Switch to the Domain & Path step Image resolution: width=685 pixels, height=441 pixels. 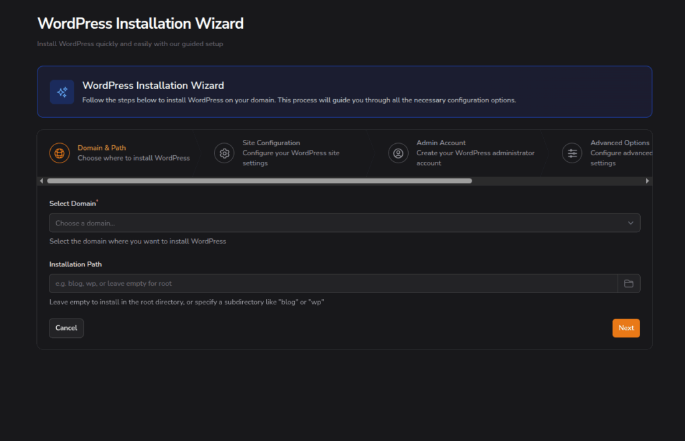102,148
